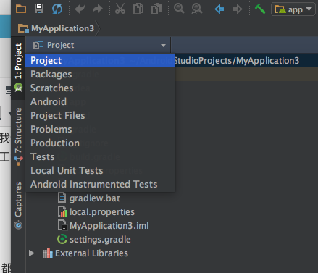Paste with the clipboard icon
Viewport: 318px width, 273px height.
[156, 9]
